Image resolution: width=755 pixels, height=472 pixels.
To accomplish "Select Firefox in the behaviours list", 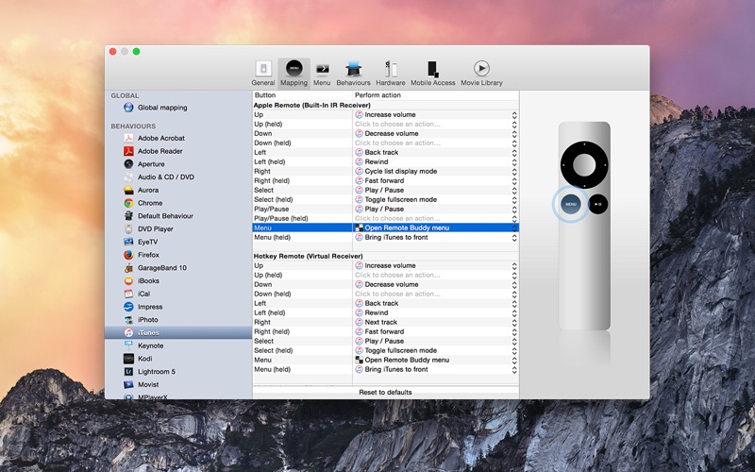I will tap(148, 255).
